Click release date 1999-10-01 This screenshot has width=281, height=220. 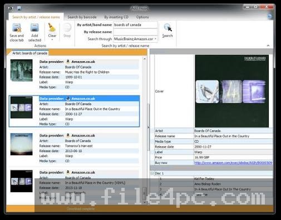(x=73, y=77)
